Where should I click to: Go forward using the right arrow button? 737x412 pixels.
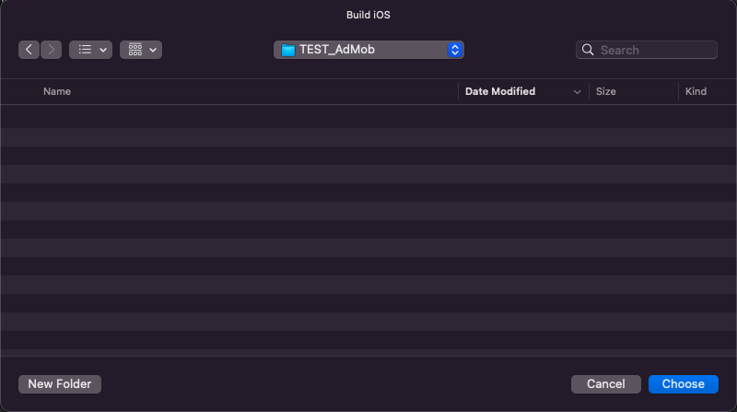click(52, 50)
